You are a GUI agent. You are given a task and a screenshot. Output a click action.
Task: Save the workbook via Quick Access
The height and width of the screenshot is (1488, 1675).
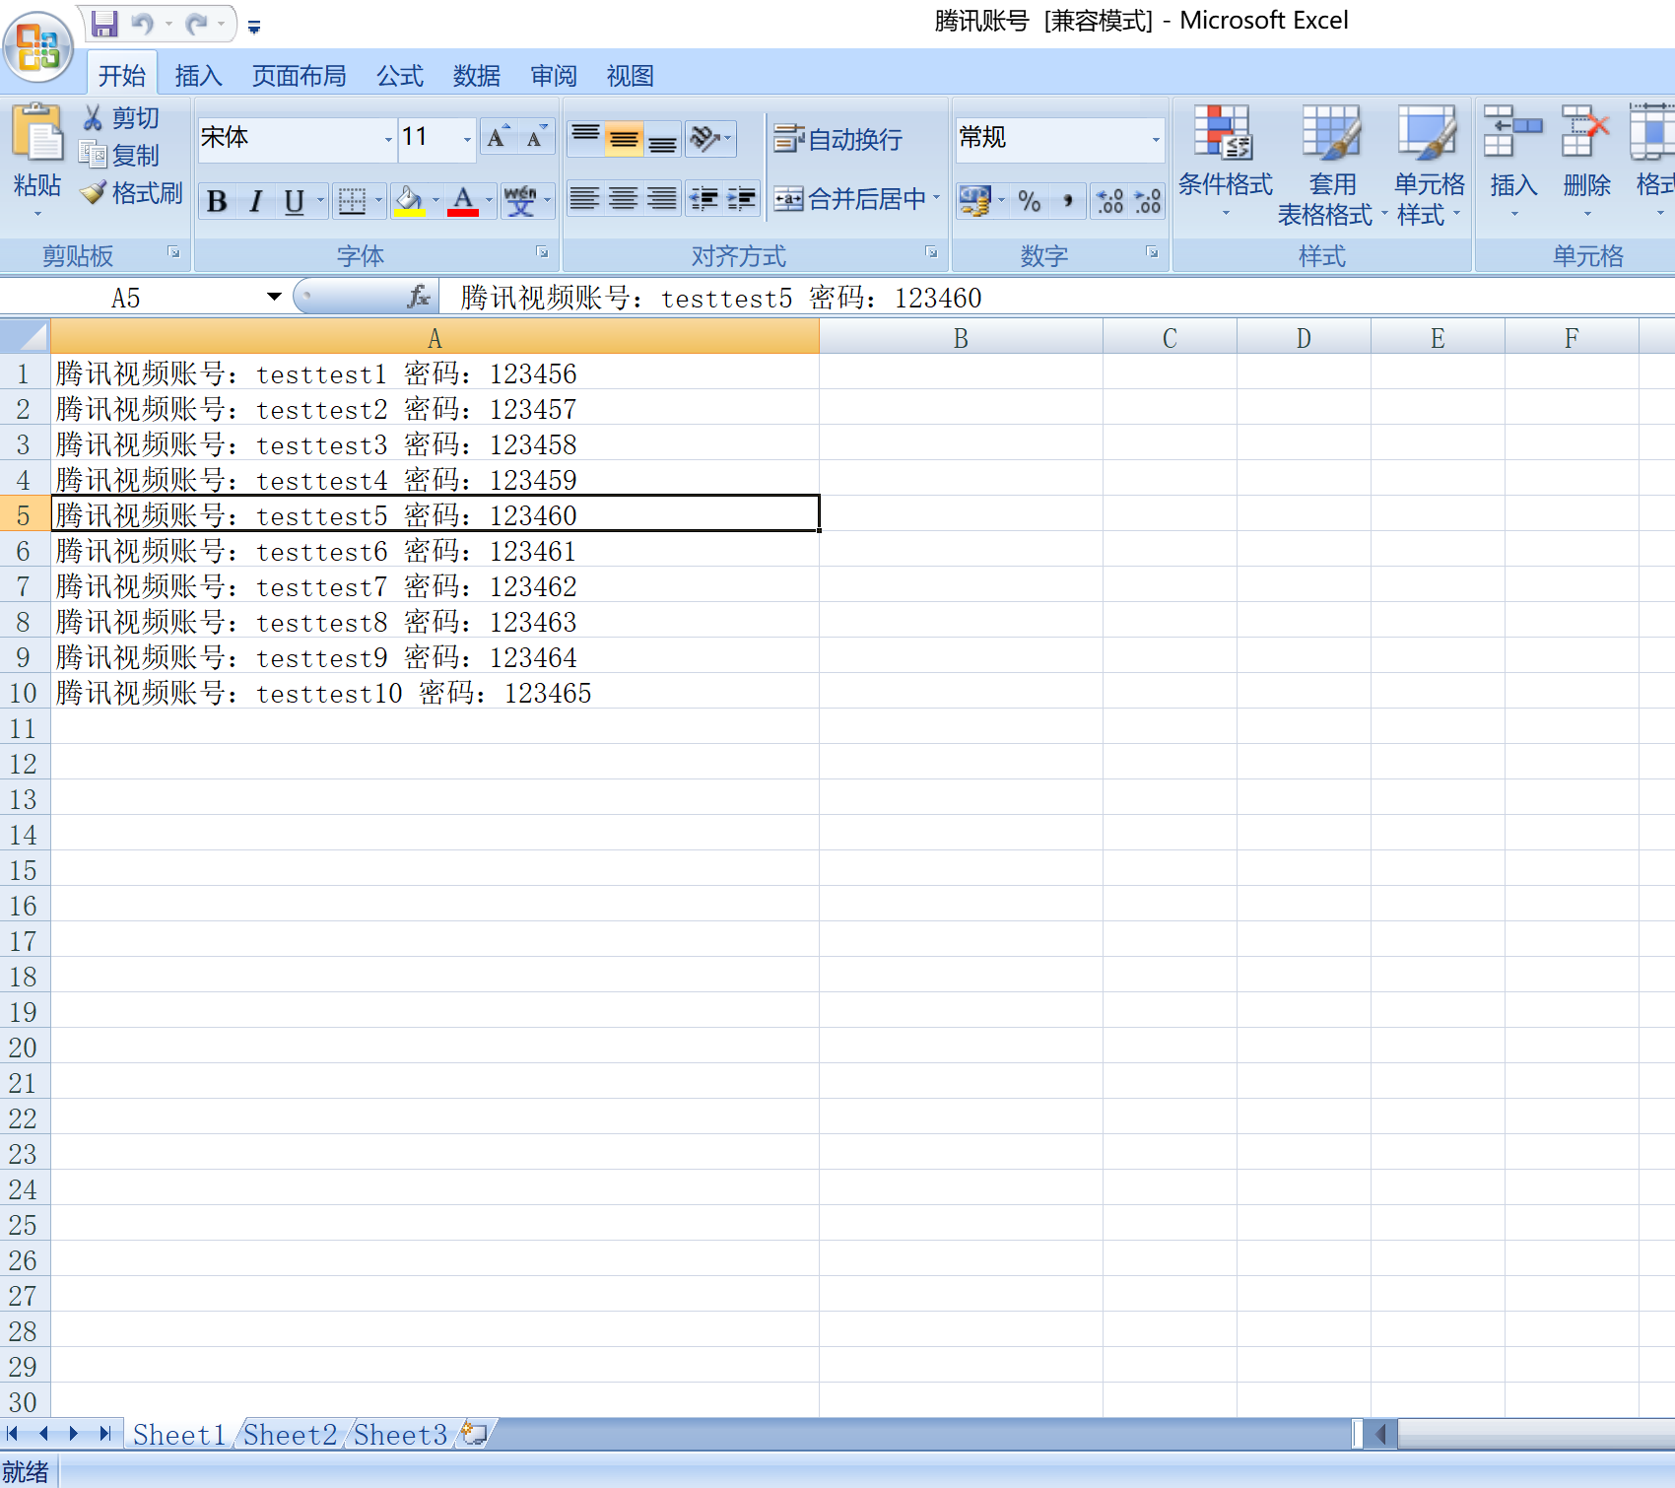point(104,24)
